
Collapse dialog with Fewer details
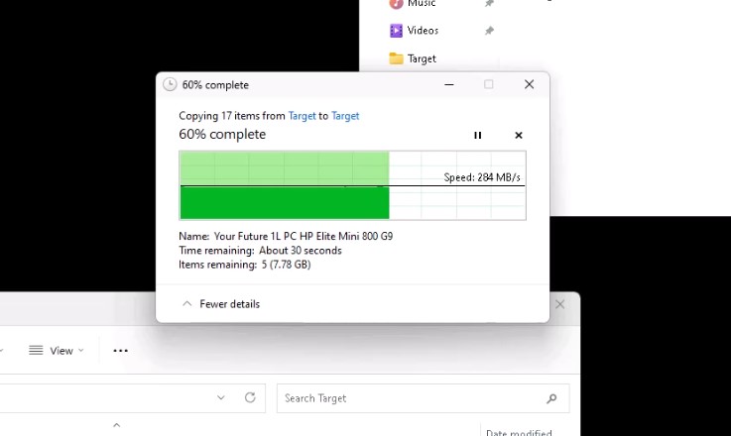click(x=220, y=304)
